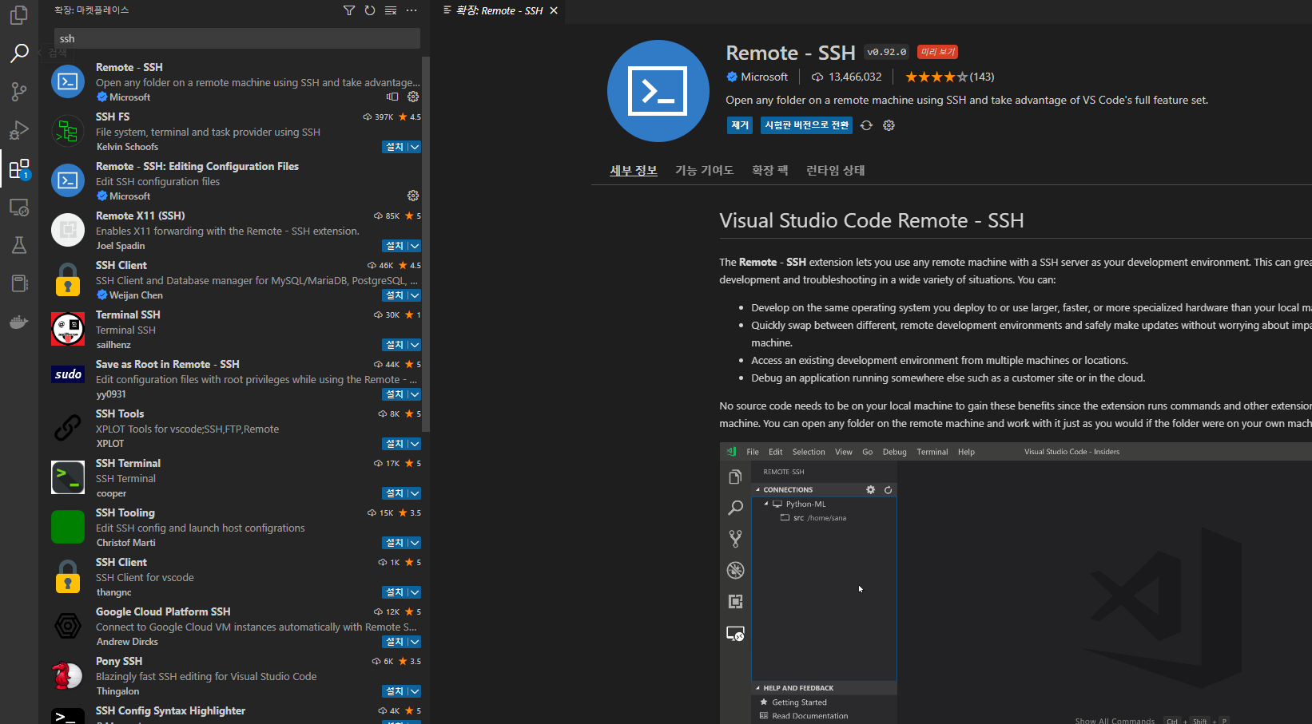Expand install dropdown for Remote X11 (SSH)
The image size is (1312, 724).
click(x=414, y=246)
